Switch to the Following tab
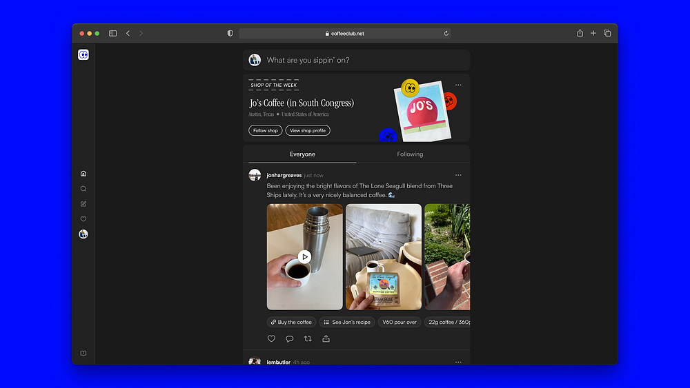Image resolution: width=690 pixels, height=388 pixels. pos(410,154)
